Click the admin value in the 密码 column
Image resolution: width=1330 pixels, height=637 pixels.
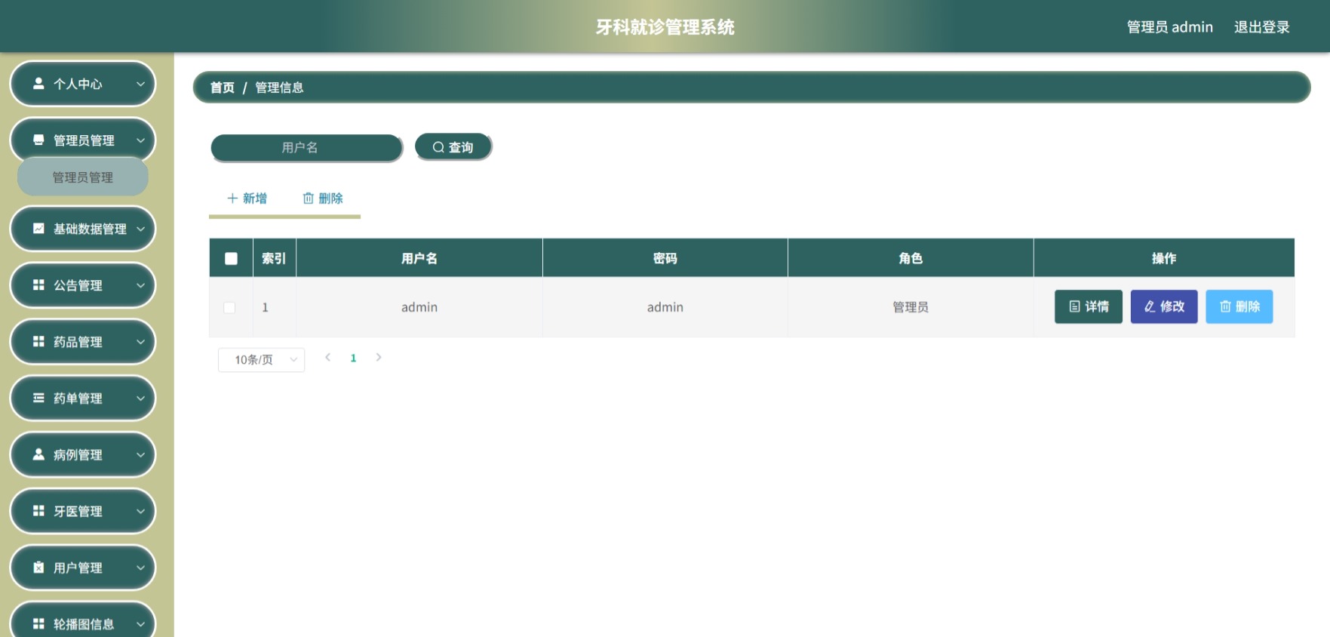pyautogui.click(x=665, y=307)
